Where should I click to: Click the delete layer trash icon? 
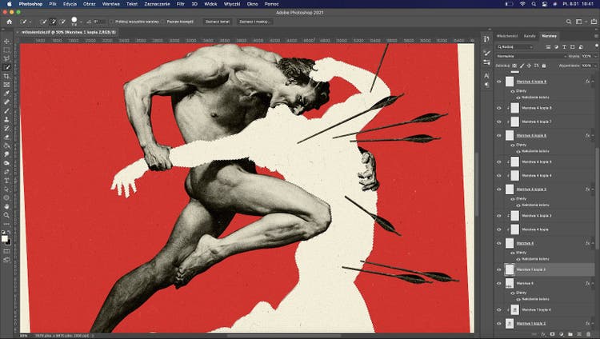[x=589, y=334]
